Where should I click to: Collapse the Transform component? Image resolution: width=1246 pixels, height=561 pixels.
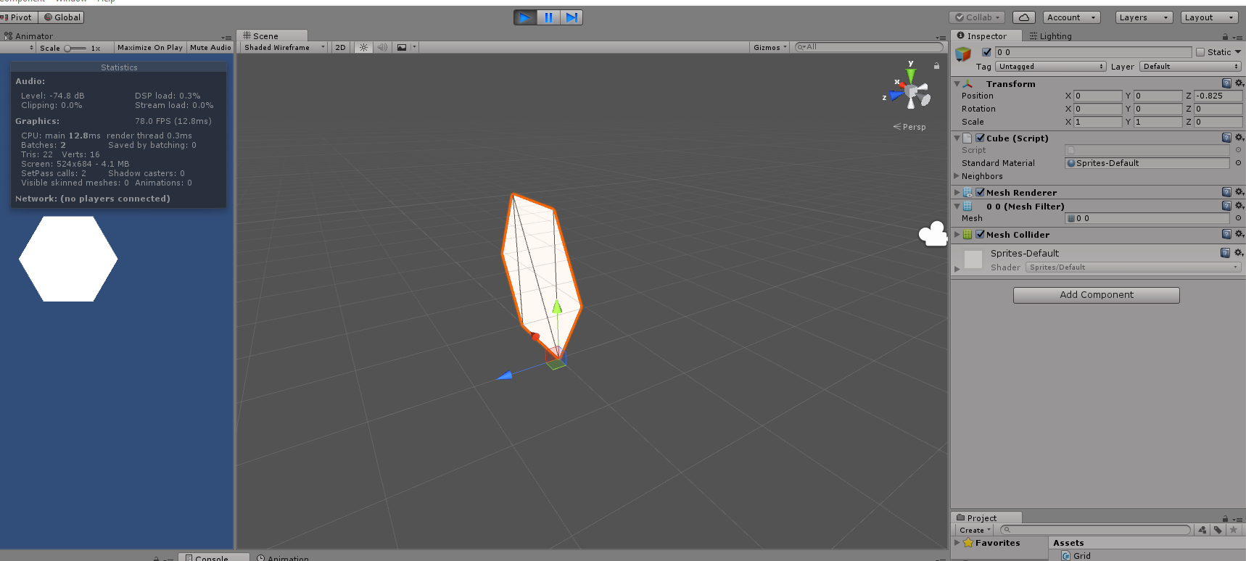point(957,84)
